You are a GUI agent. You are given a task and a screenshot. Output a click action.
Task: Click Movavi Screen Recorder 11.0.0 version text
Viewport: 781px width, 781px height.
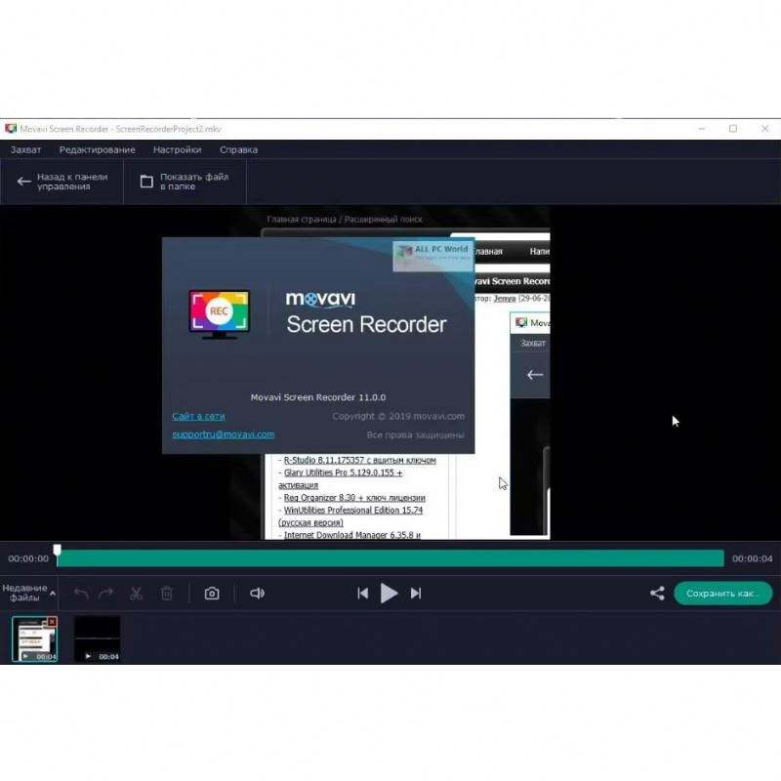(318, 397)
